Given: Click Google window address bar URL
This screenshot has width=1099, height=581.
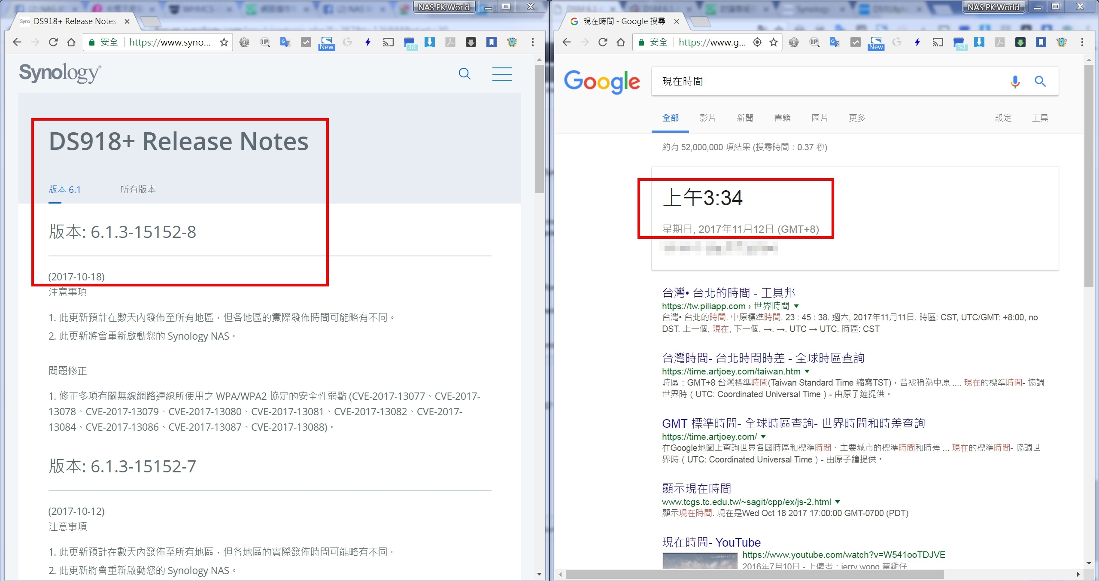Looking at the screenshot, I should pos(712,42).
